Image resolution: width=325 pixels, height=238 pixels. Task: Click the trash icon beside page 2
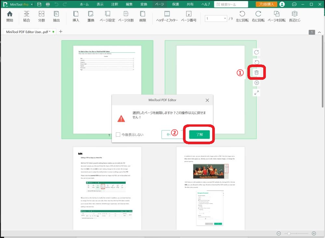tap(257, 73)
